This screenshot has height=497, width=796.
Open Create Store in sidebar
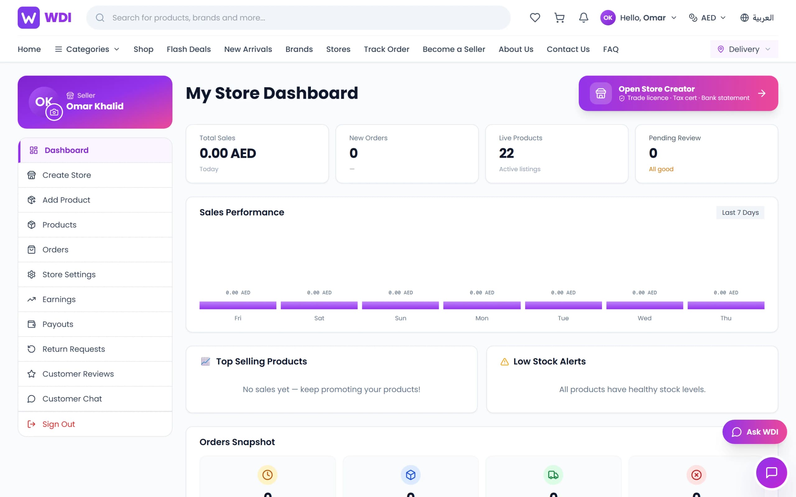(95, 175)
